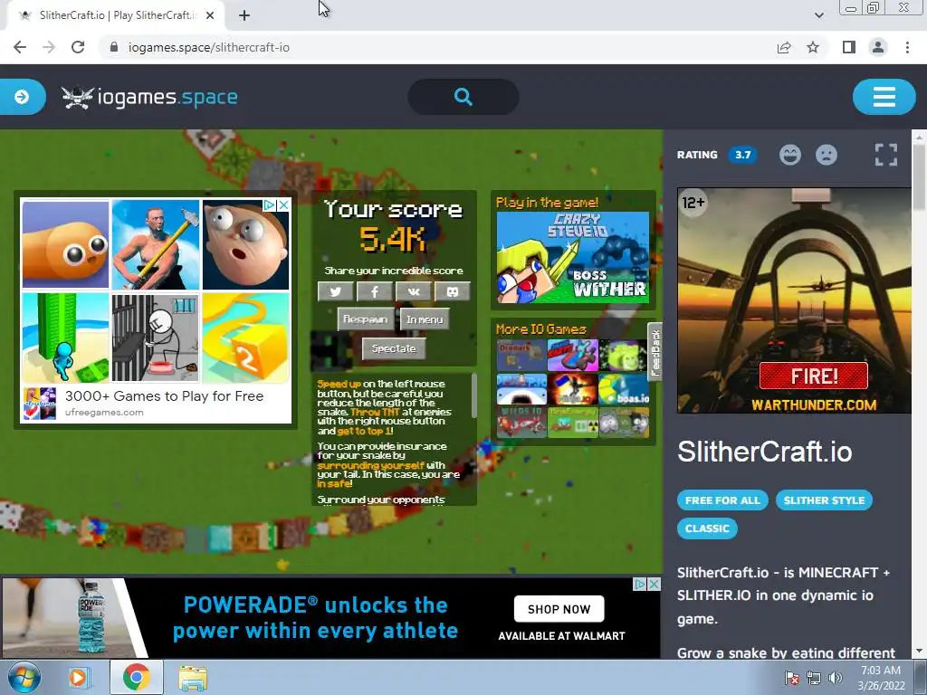
Task: Open the radioactive symbol game thumbnail
Action: (573, 422)
